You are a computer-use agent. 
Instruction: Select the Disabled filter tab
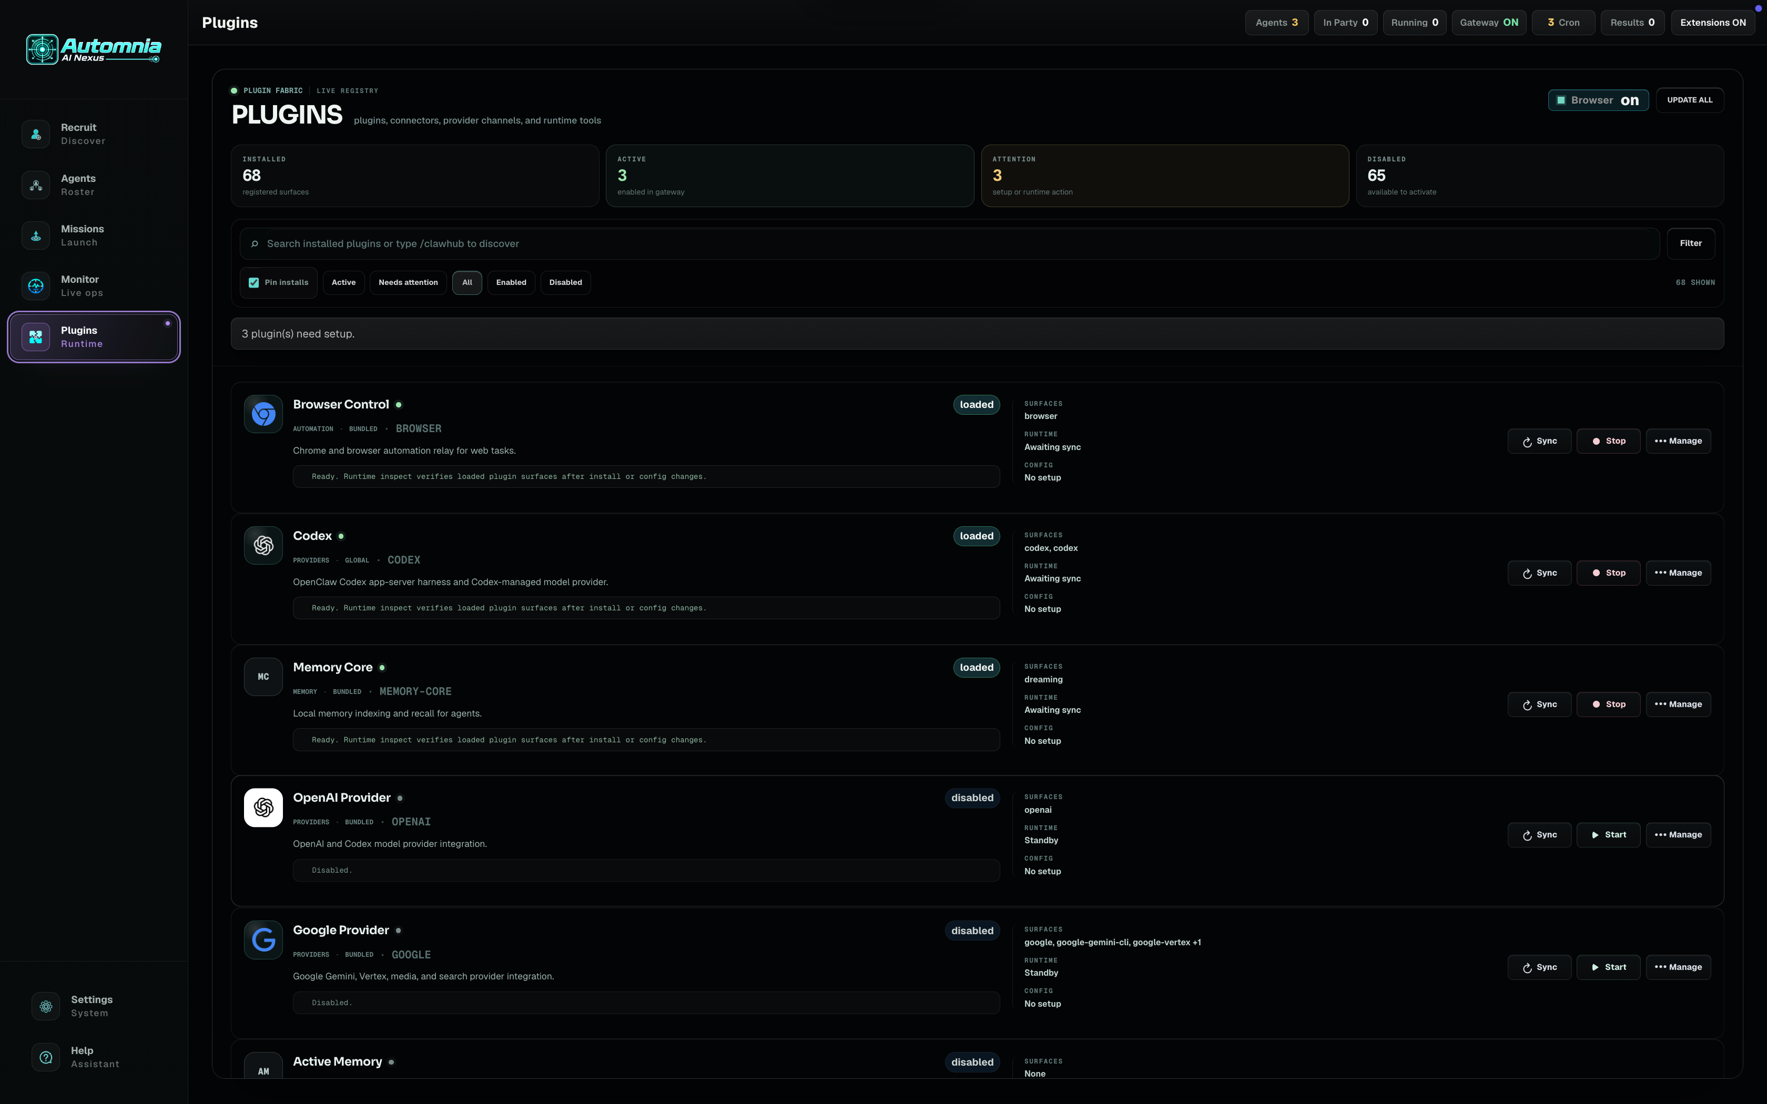coord(566,283)
